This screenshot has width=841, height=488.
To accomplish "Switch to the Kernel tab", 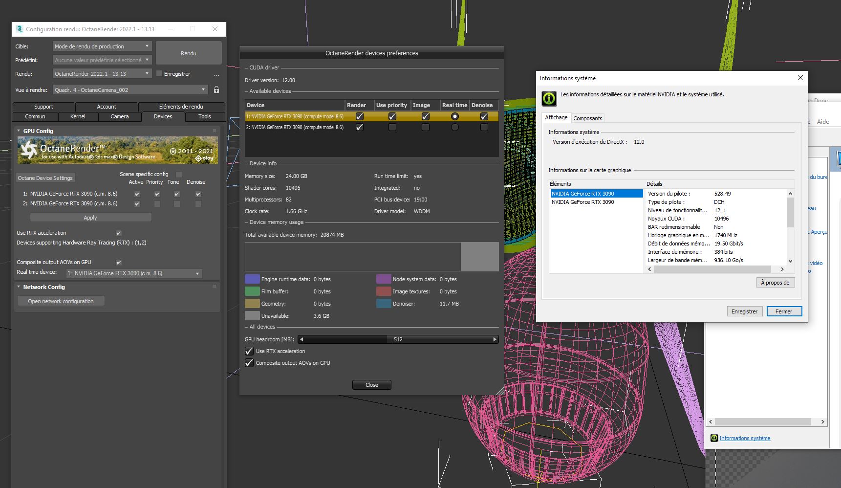I will click(78, 116).
